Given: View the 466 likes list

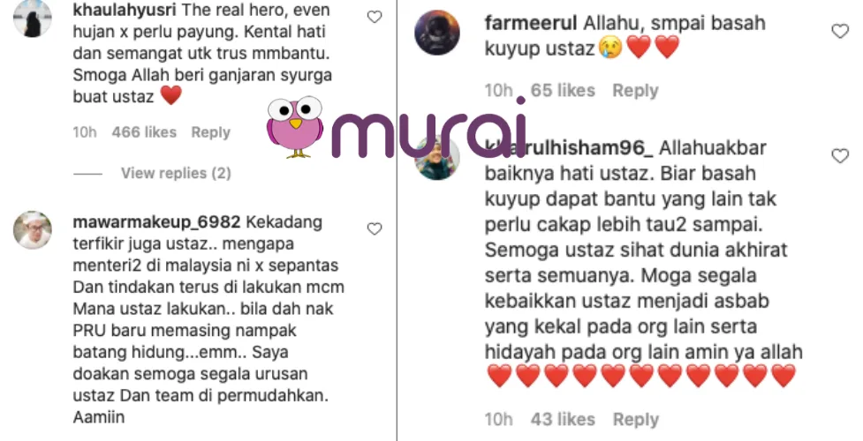Looking at the screenshot, I should (144, 132).
